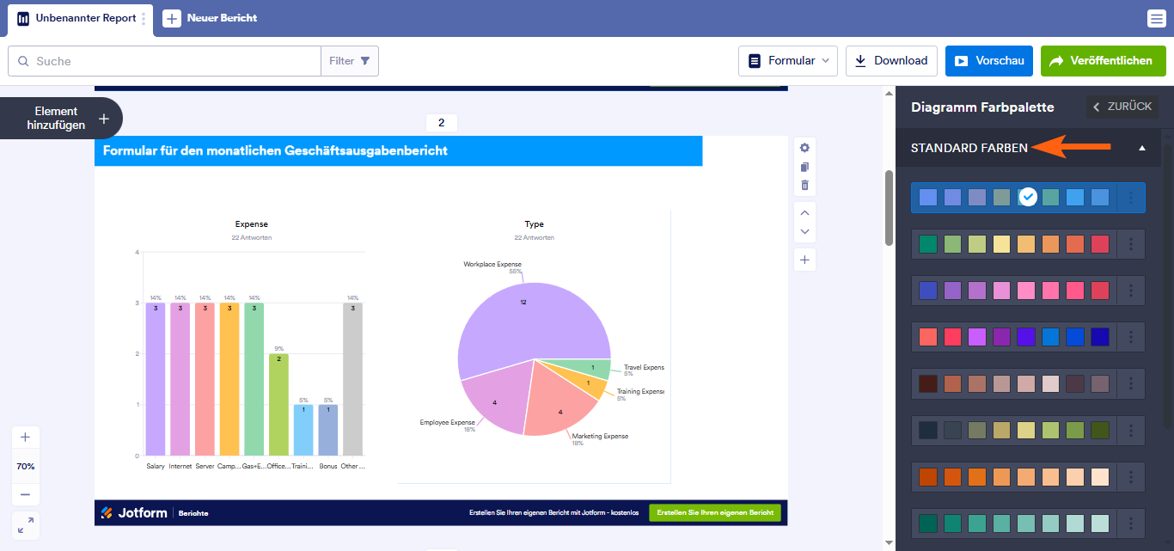This screenshot has height=551, width=1174.
Task: Move page down with chevron arrow
Action: coord(804,231)
